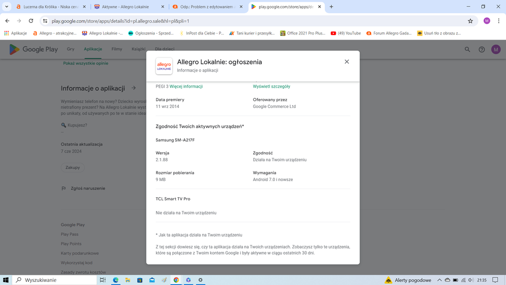The image size is (506, 285).
Task: Open Ogłoszenia - Sprzed... bookmark
Action: point(151,33)
